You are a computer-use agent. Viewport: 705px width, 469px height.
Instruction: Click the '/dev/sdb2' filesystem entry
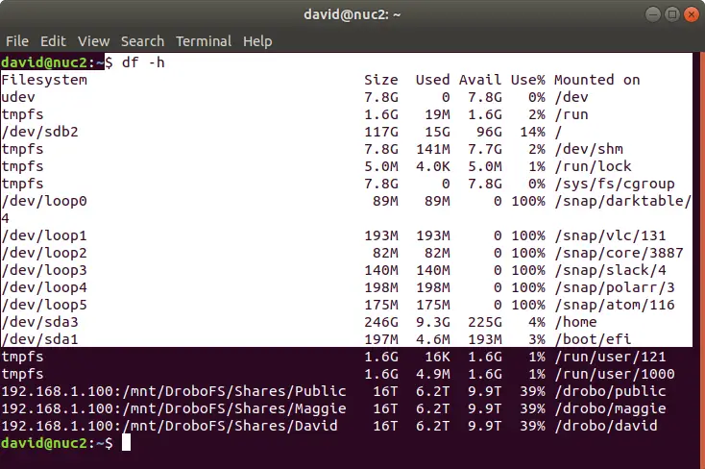click(x=39, y=132)
